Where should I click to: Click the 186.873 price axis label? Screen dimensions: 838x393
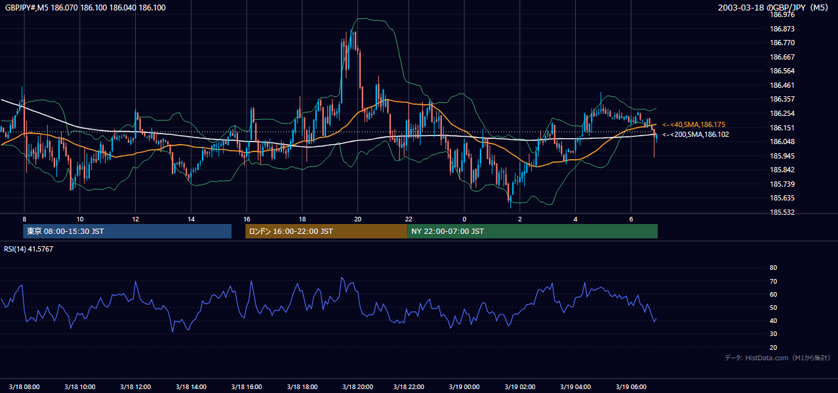tap(782, 29)
